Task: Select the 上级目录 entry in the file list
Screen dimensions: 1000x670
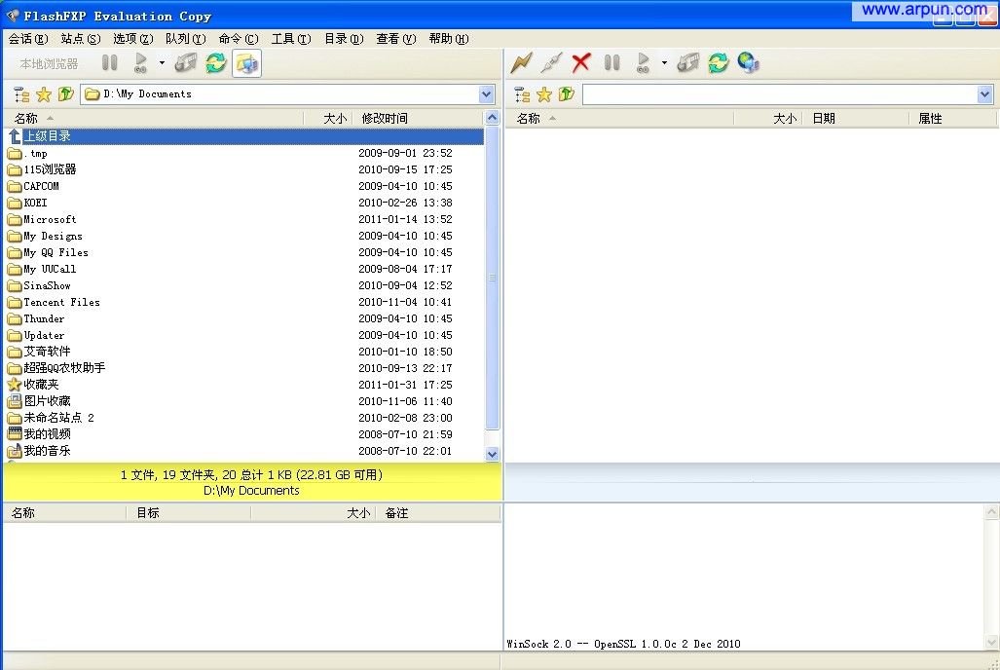Action: point(49,134)
